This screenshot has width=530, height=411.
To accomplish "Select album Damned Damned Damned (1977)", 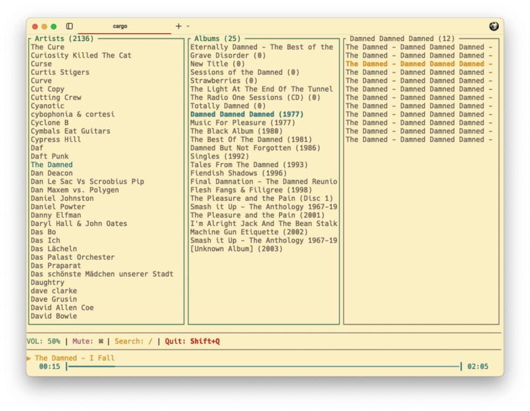I will tap(247, 114).
